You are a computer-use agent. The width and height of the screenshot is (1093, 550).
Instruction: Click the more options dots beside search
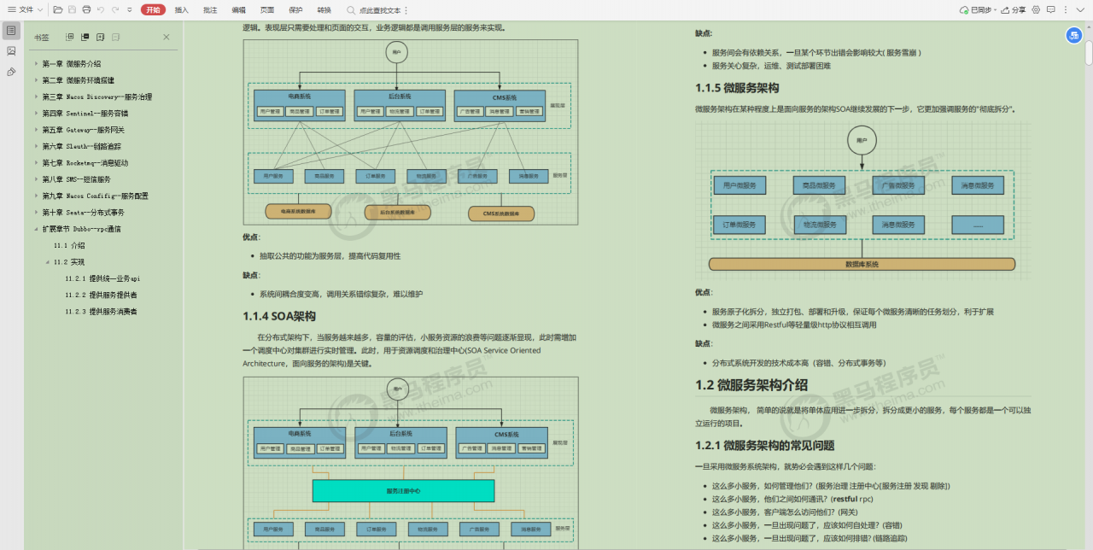click(406, 10)
